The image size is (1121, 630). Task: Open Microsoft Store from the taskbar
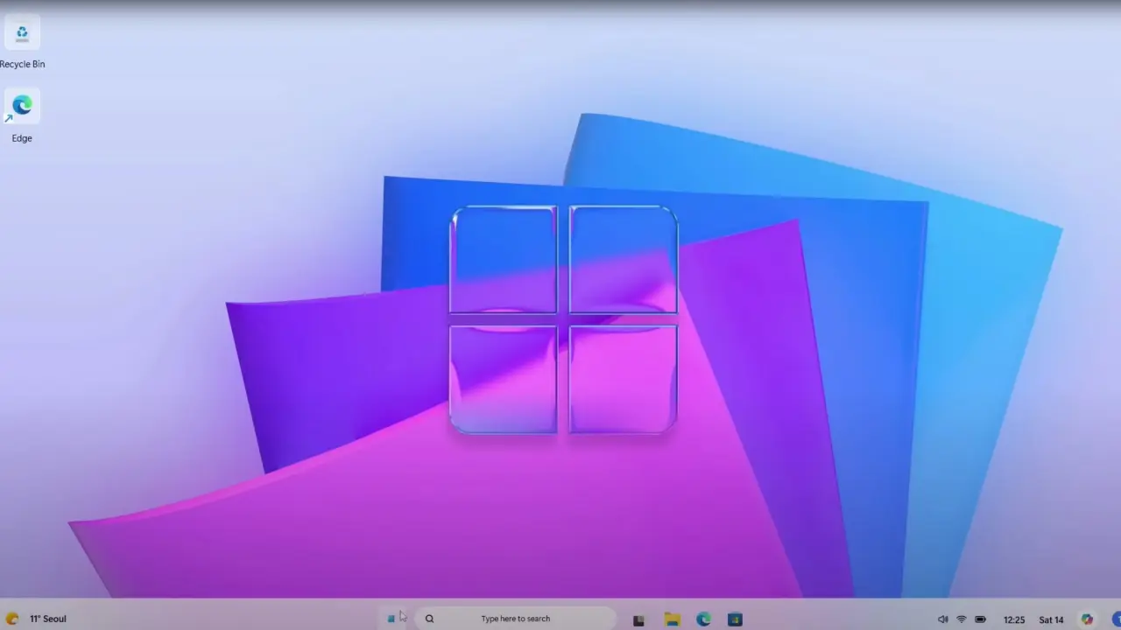pos(735,619)
